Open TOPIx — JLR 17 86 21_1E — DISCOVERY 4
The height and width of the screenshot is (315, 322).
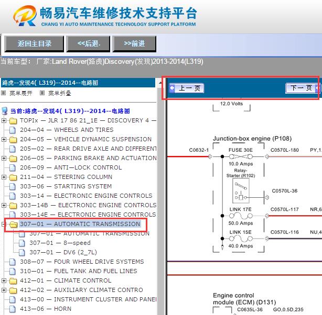[x=88, y=120]
